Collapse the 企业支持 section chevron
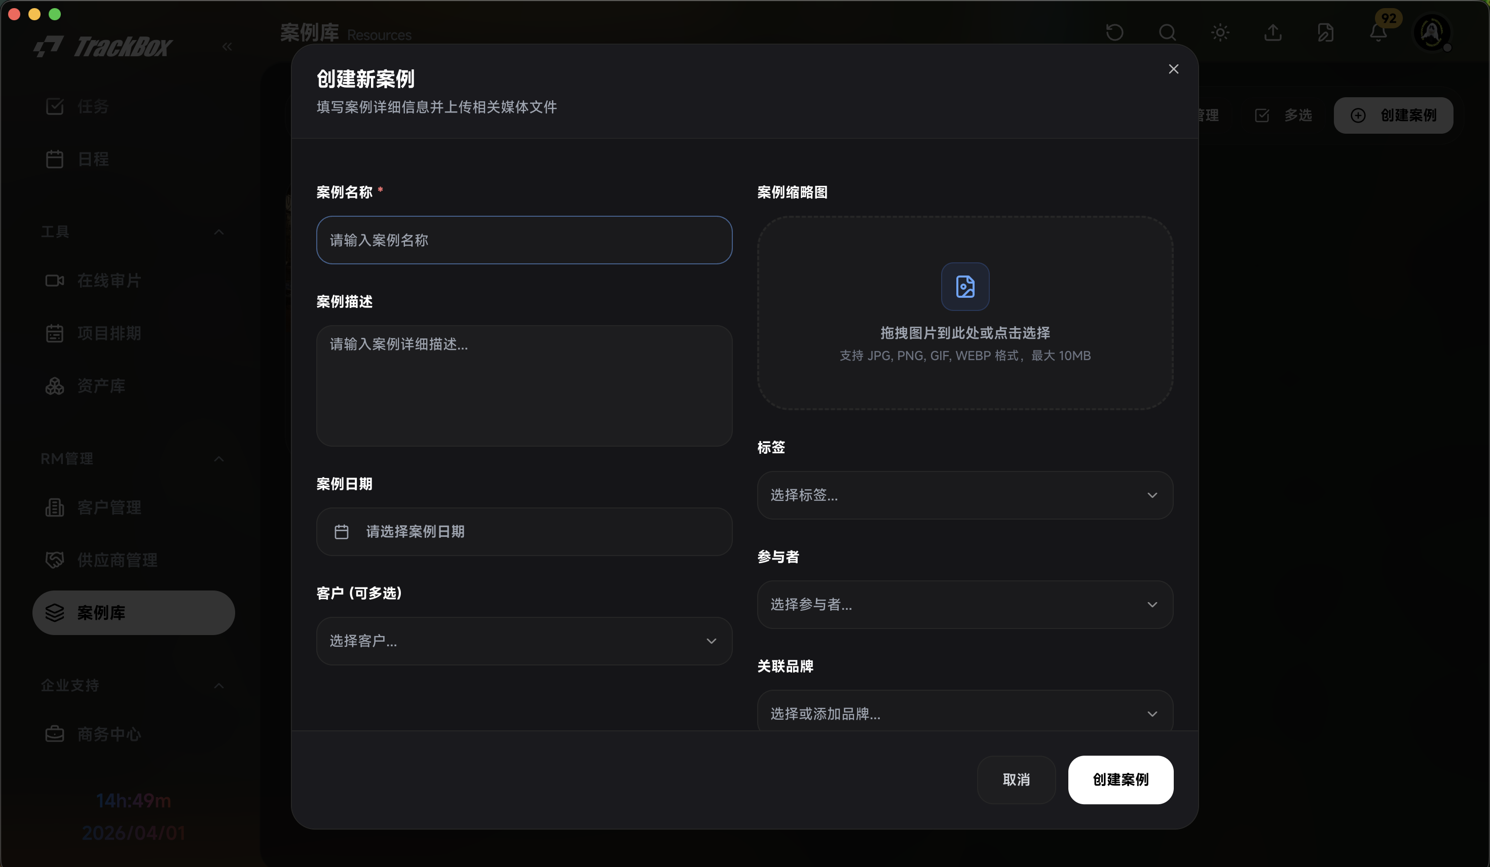This screenshot has height=867, width=1490. coord(219,686)
